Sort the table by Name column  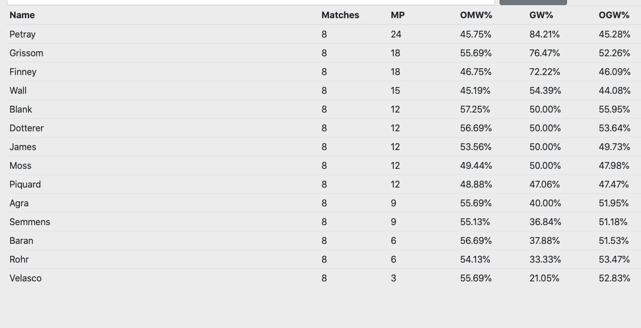[22, 15]
